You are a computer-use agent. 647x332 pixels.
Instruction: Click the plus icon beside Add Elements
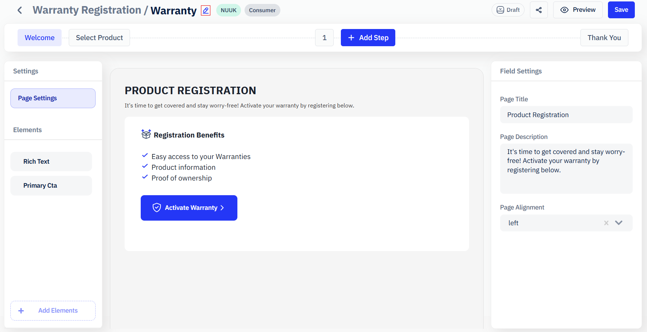coord(21,311)
